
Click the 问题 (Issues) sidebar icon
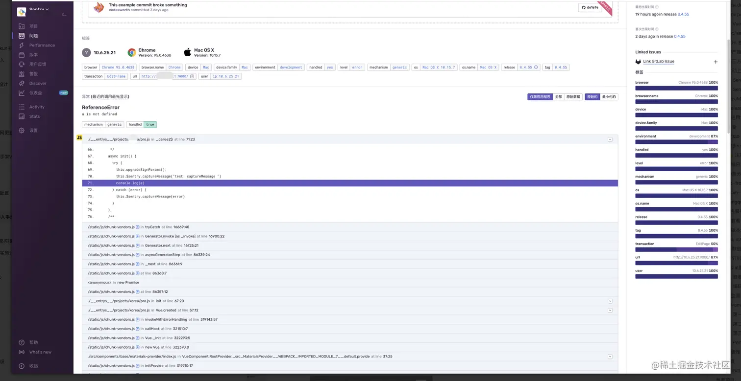(x=22, y=36)
